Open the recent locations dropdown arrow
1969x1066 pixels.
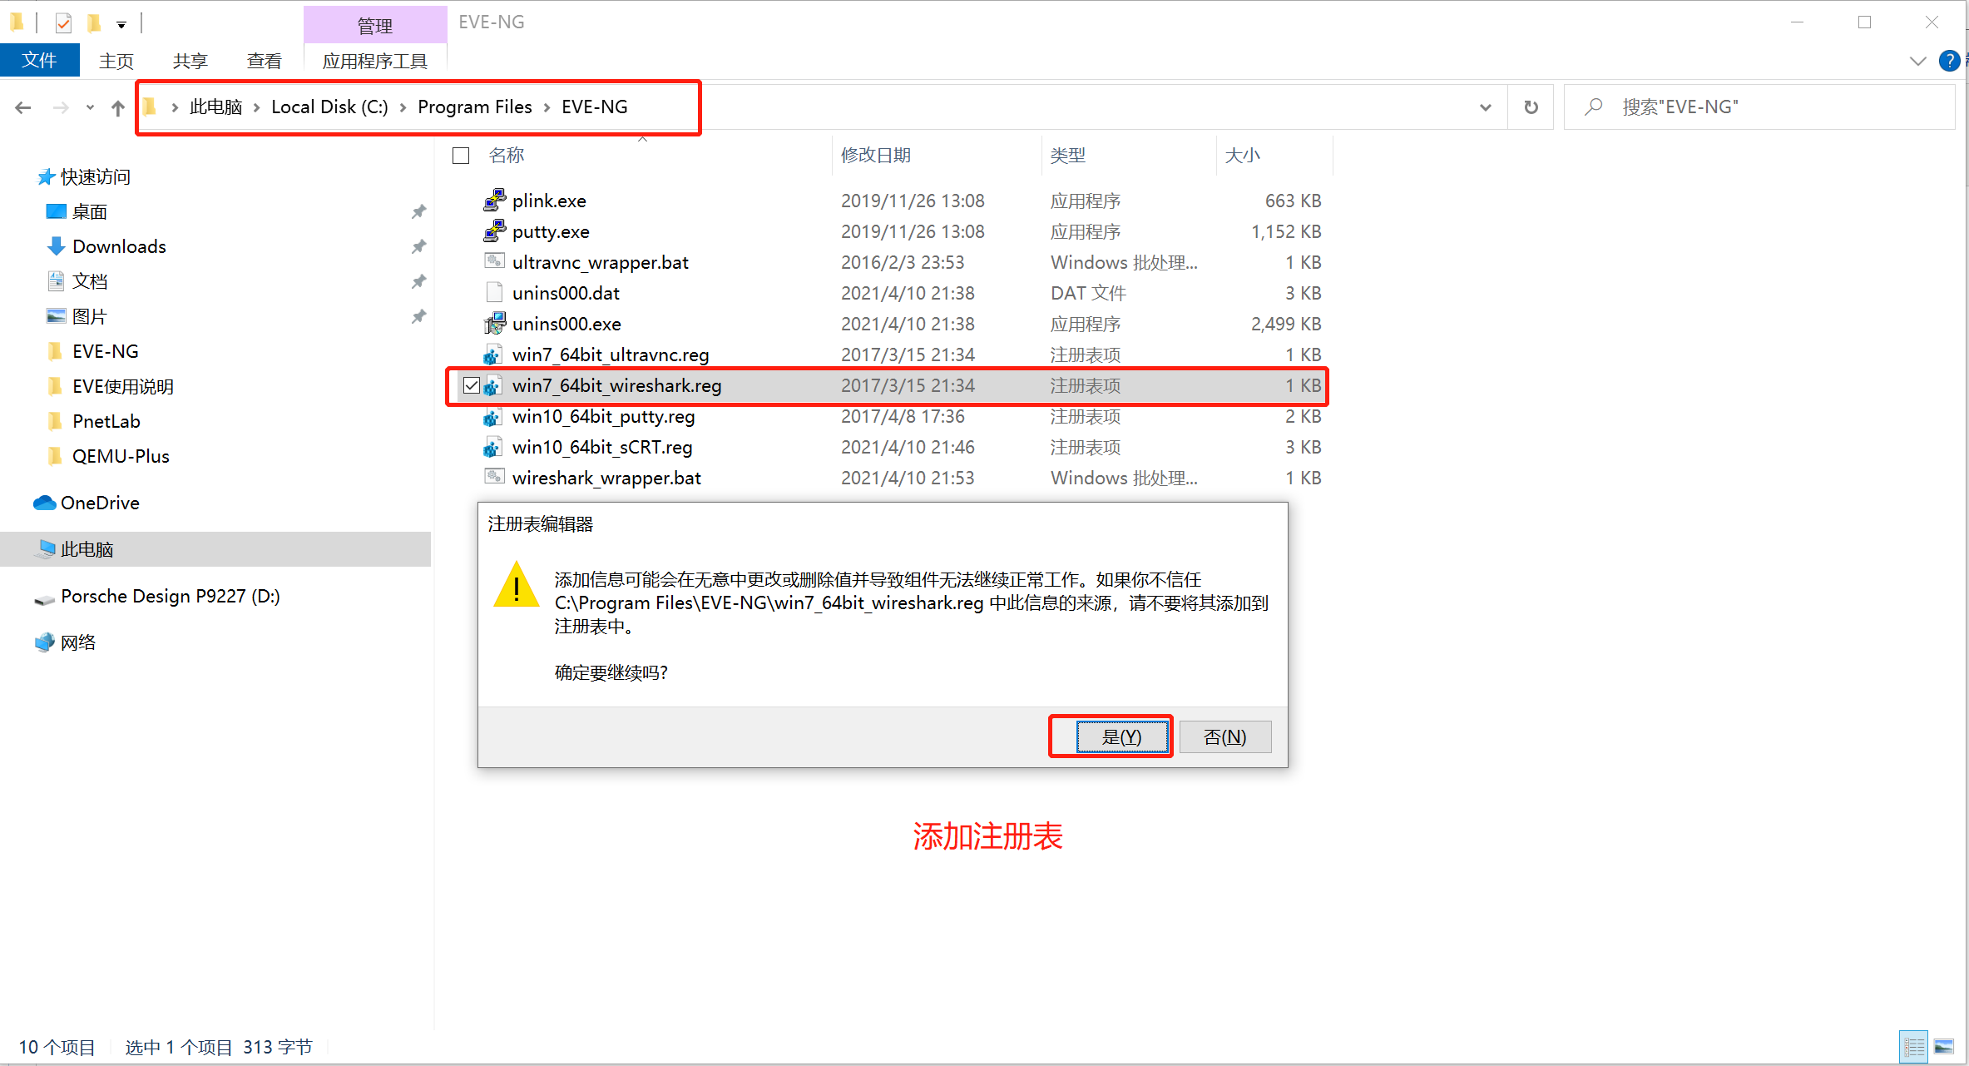[x=90, y=107]
